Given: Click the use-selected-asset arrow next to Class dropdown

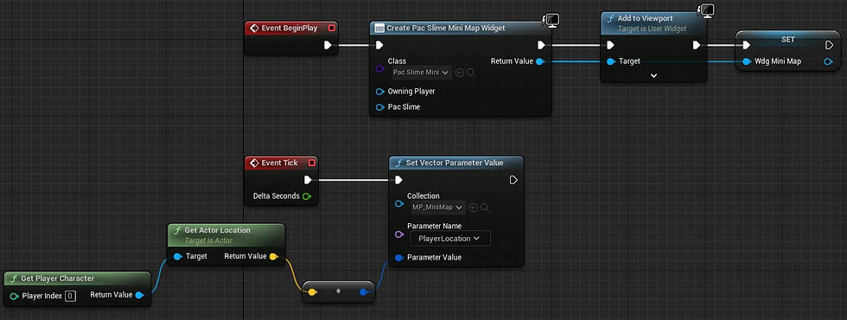Looking at the screenshot, I should click(460, 73).
